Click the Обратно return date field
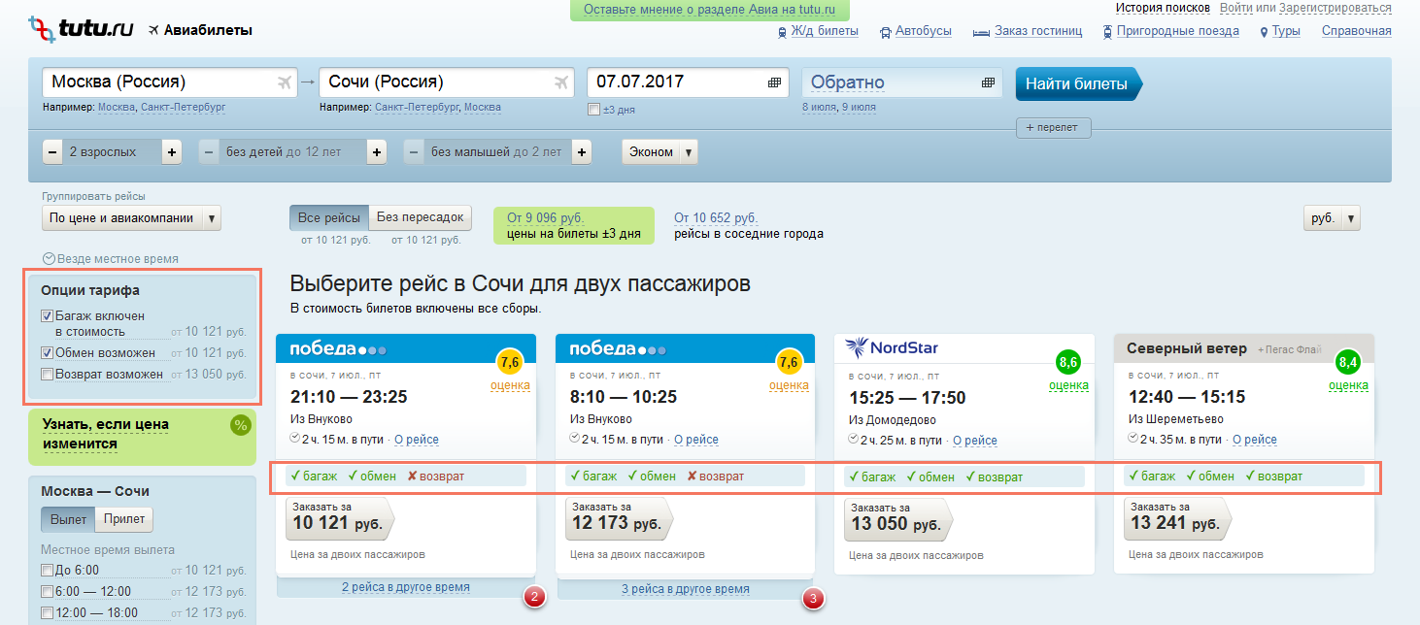The image size is (1420, 625). pyautogui.click(x=902, y=82)
